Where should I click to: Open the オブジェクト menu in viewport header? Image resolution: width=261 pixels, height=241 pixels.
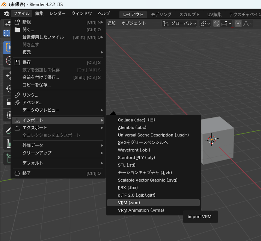coord(133,23)
